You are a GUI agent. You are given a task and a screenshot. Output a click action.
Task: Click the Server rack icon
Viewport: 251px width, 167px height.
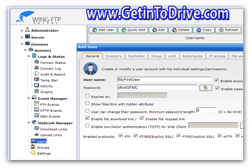(x=28, y=37)
